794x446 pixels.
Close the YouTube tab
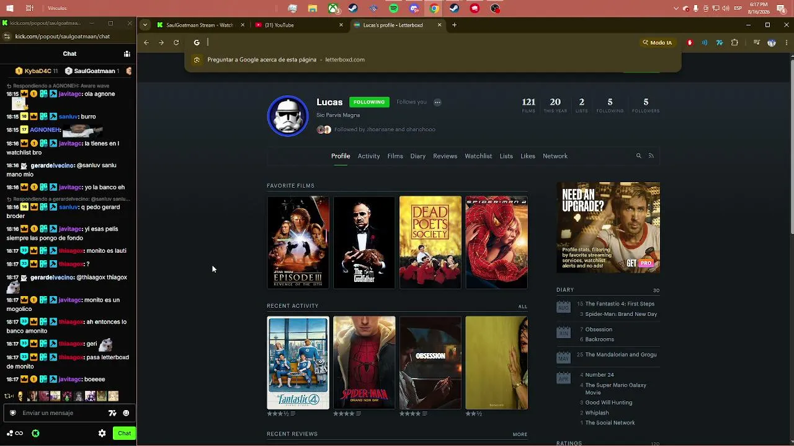341,25
